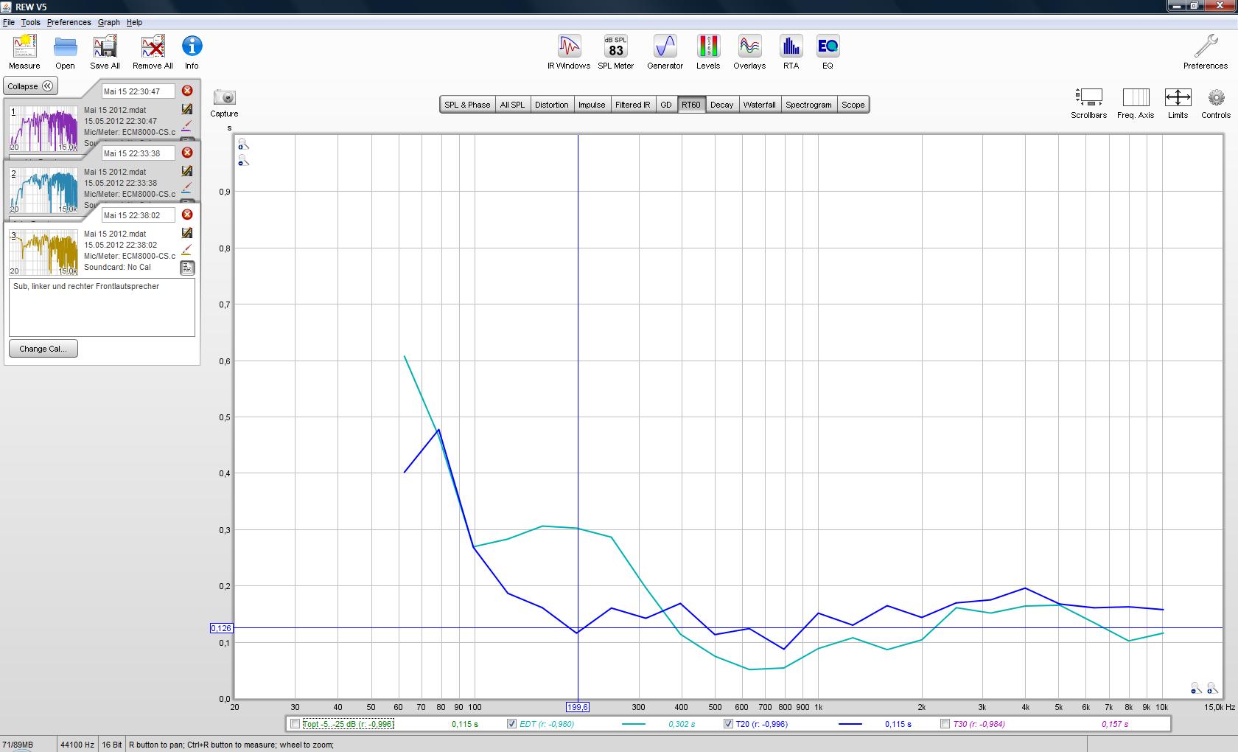Remove all measurements using Remove All icon
This screenshot has height=752, width=1238.
point(153,52)
